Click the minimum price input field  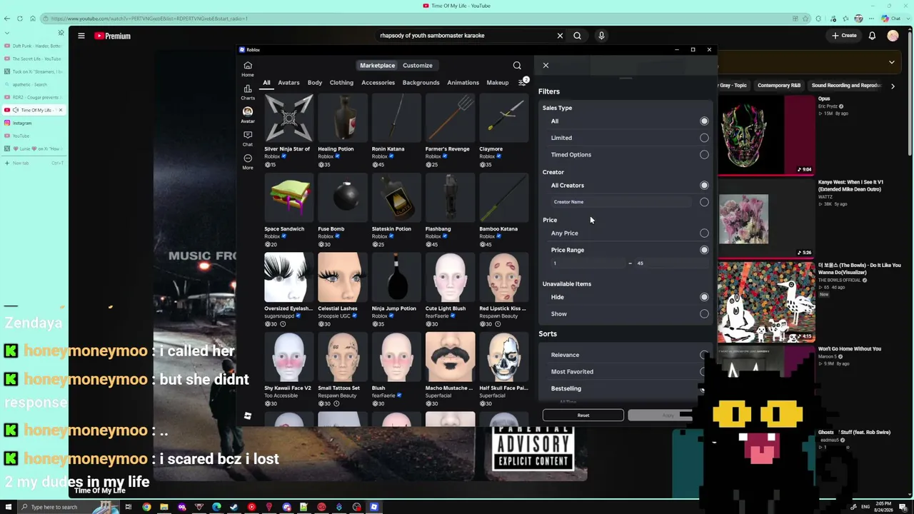pos(588,263)
